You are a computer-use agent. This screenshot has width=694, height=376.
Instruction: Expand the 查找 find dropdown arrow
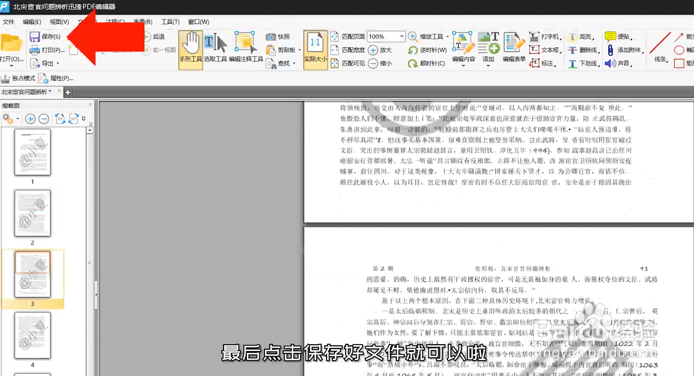pos(294,63)
